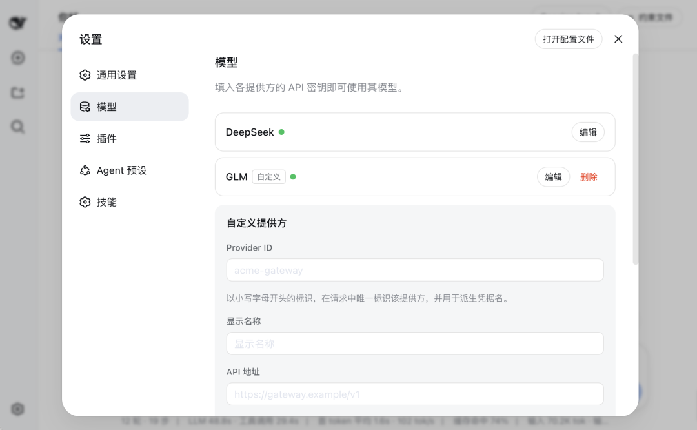Screen dimensions: 697x430
Task: Click the GLM provider name
Action: click(x=236, y=177)
